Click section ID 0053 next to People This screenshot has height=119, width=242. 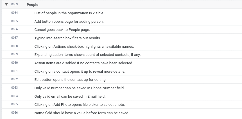coord(14,4)
